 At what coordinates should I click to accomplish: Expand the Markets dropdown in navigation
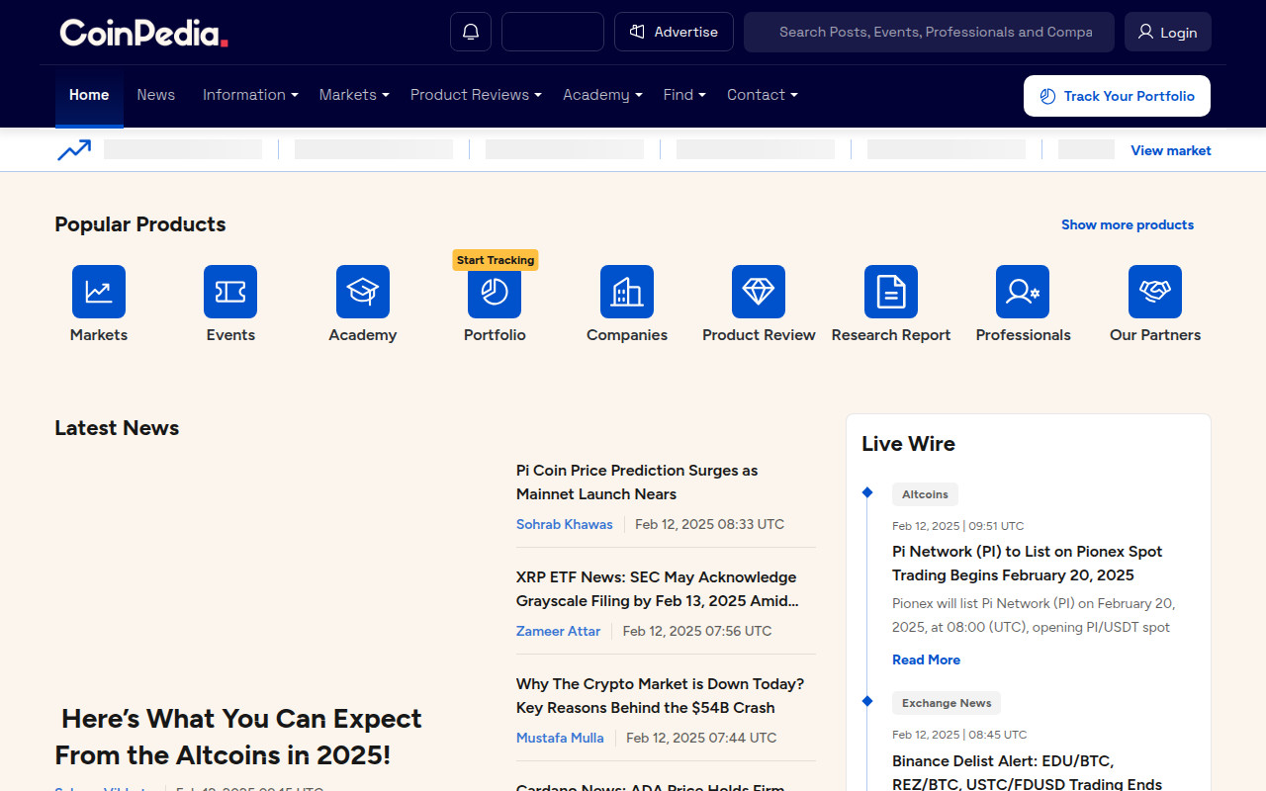pos(354,95)
